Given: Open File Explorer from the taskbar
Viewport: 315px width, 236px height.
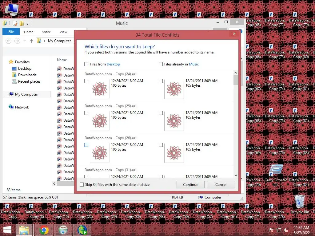Looking at the screenshot, I should 24,230.
